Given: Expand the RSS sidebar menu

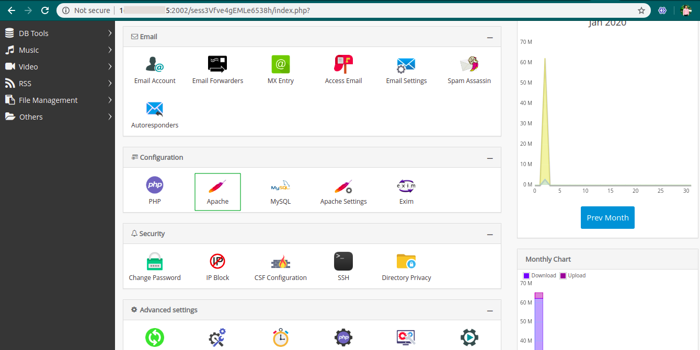Looking at the screenshot, I should (x=58, y=83).
